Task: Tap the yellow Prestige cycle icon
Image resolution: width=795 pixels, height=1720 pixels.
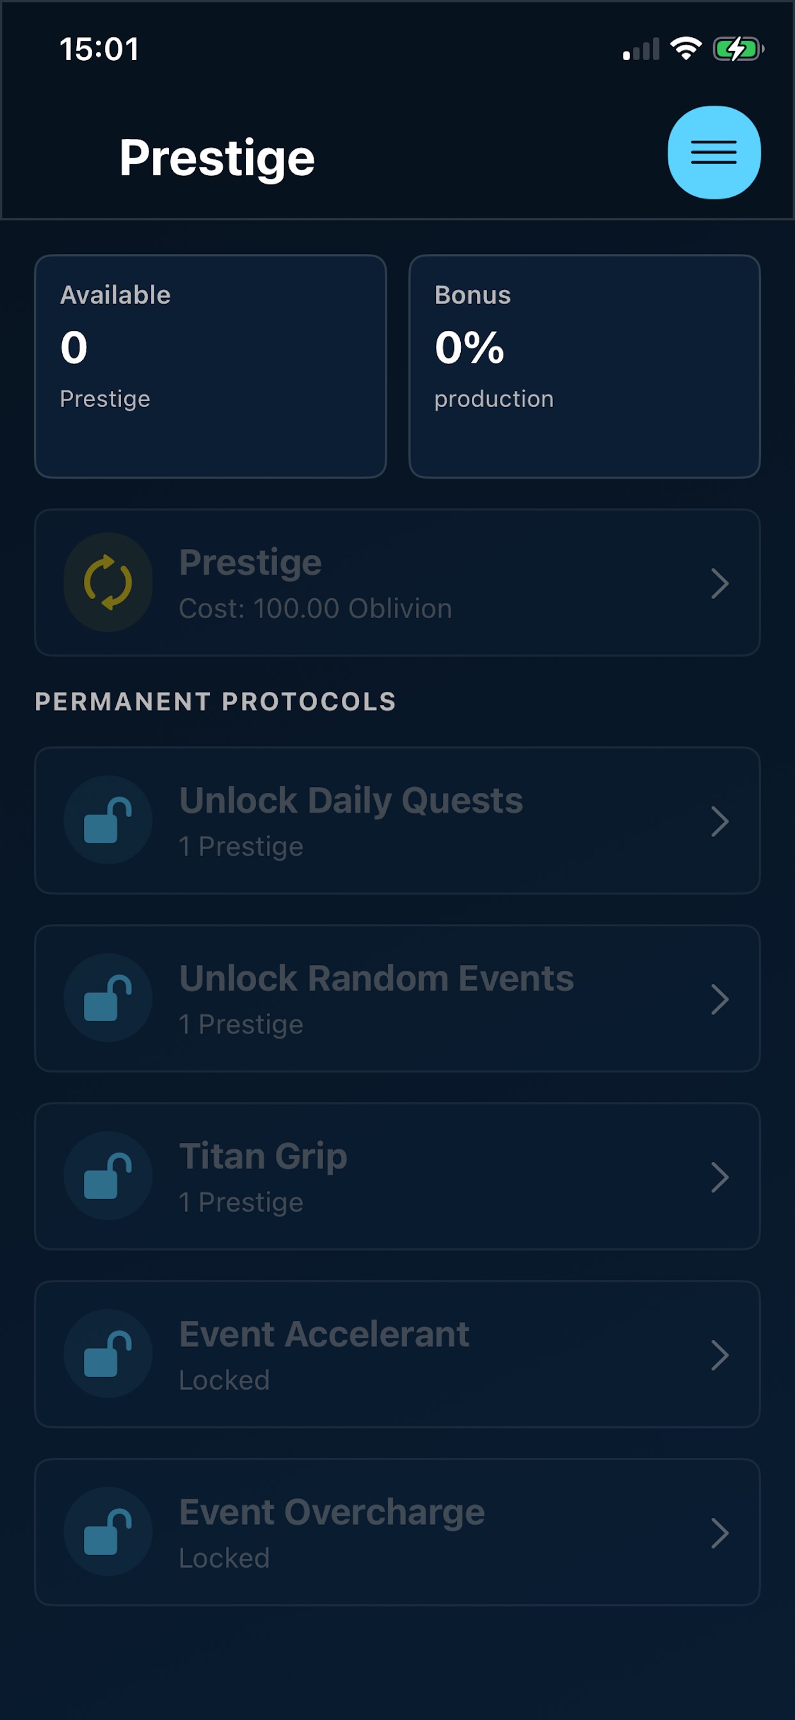Action: [108, 582]
